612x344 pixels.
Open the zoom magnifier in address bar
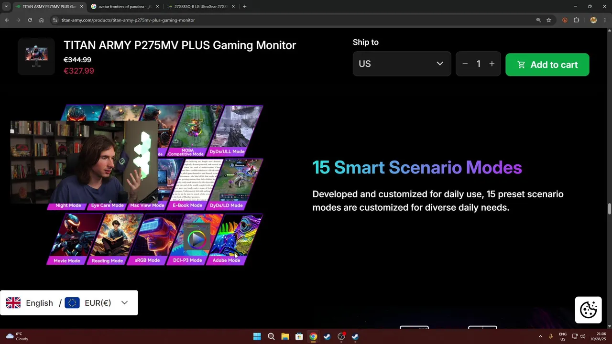(x=538, y=20)
